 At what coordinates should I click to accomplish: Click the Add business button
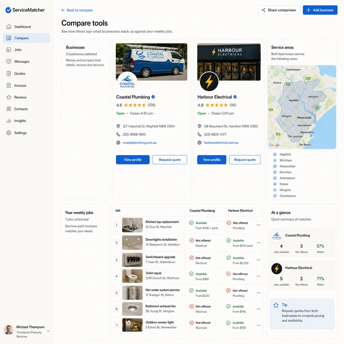320,10
